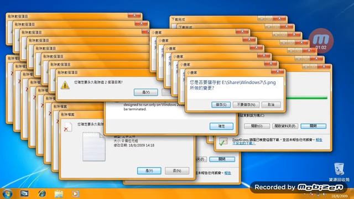Screen dimensions: 354x199
Task: Open the Windows Start menu orb
Action: [x=7, y=193]
